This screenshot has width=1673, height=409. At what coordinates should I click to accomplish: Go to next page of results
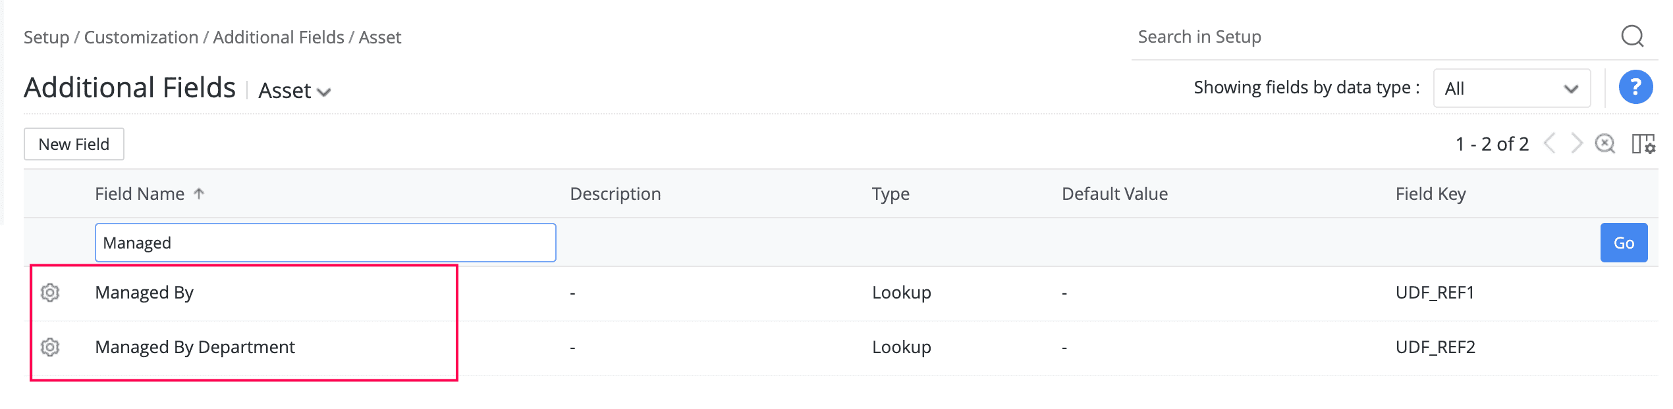click(1576, 143)
